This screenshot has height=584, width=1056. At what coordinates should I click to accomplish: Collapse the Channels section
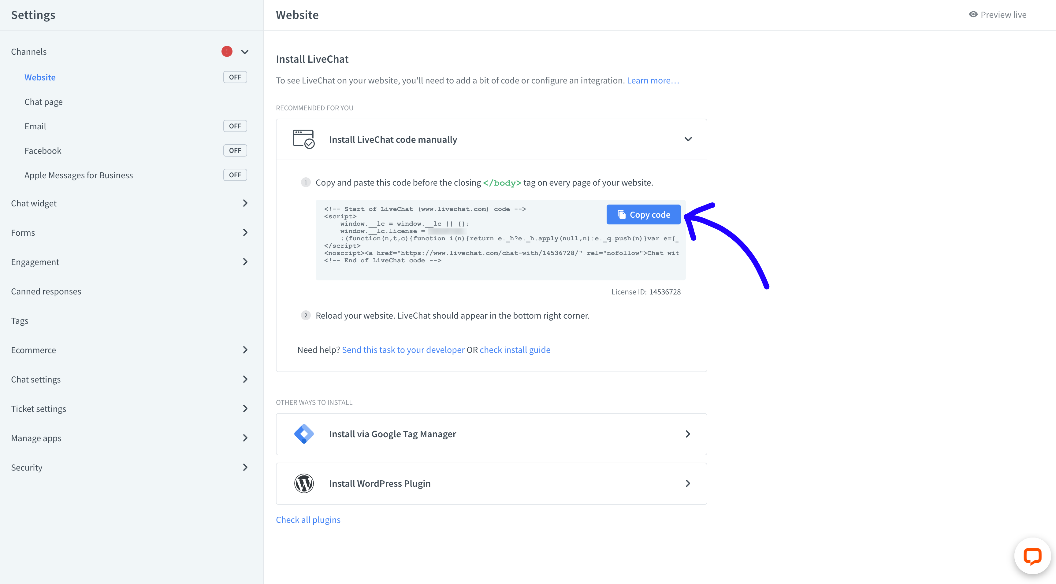pos(244,51)
